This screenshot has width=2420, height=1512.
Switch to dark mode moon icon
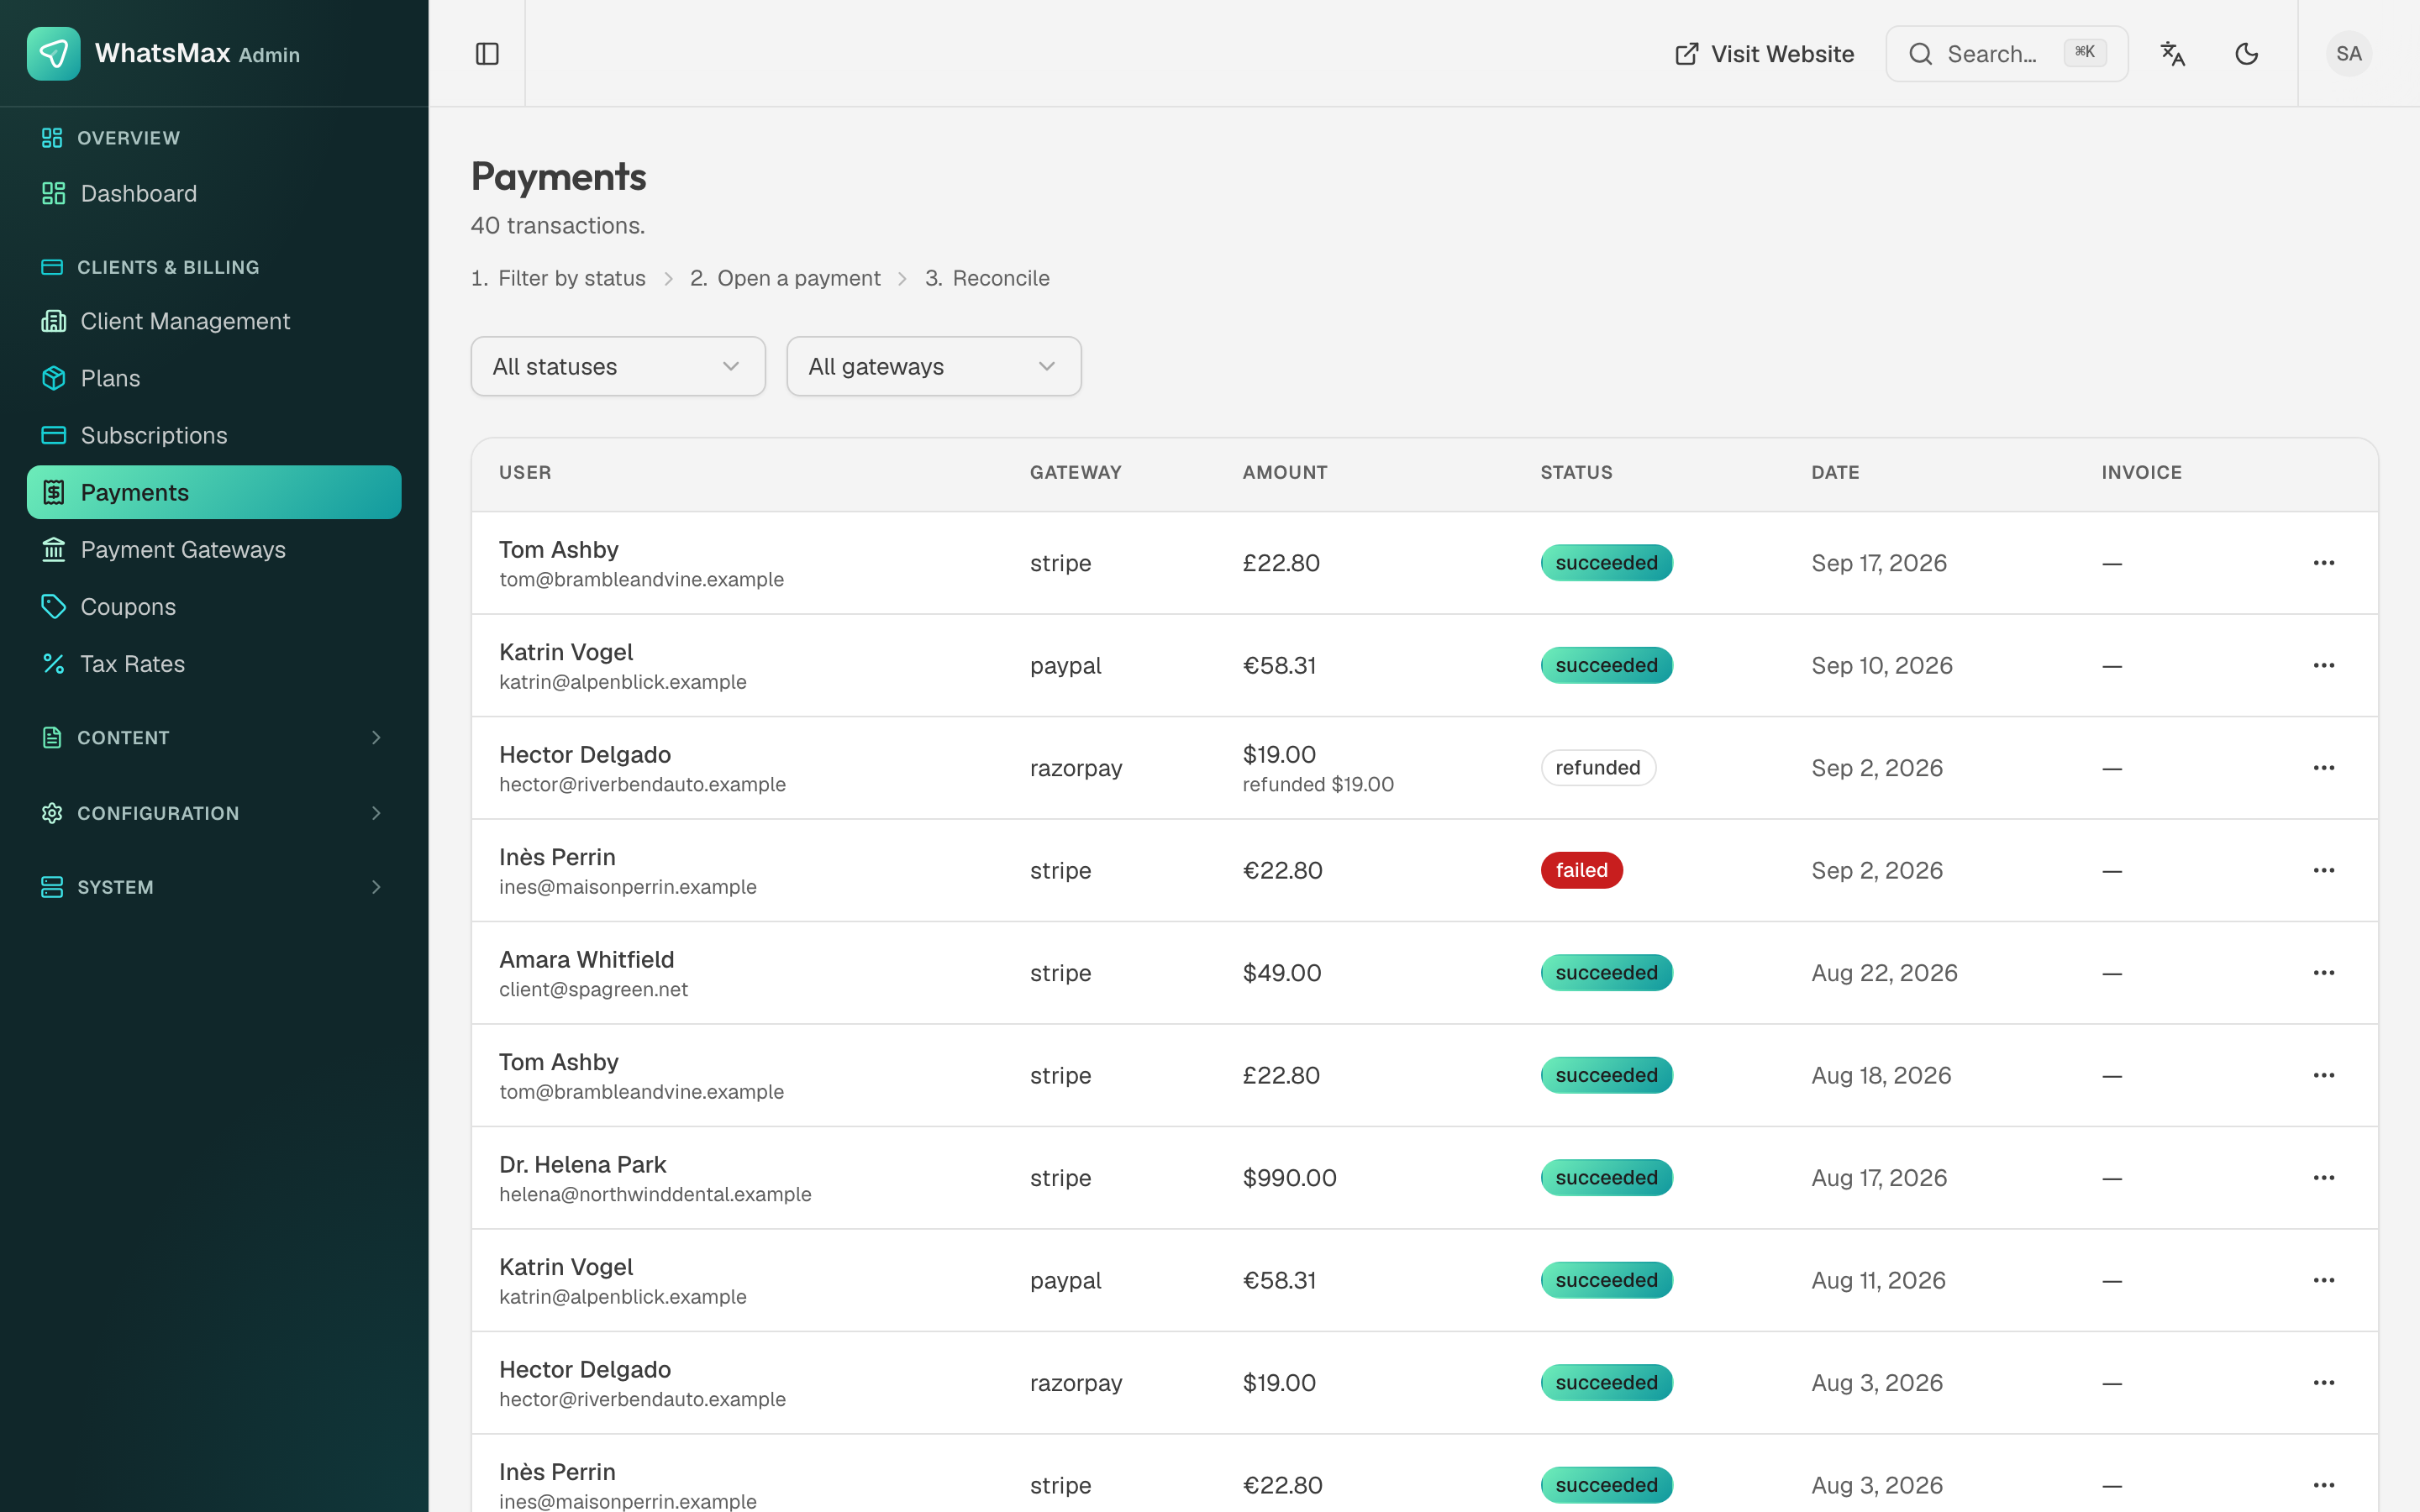coord(2246,54)
